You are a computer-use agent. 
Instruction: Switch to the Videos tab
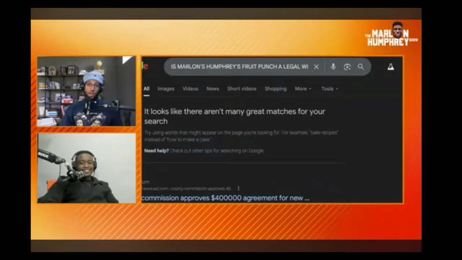tap(190, 89)
